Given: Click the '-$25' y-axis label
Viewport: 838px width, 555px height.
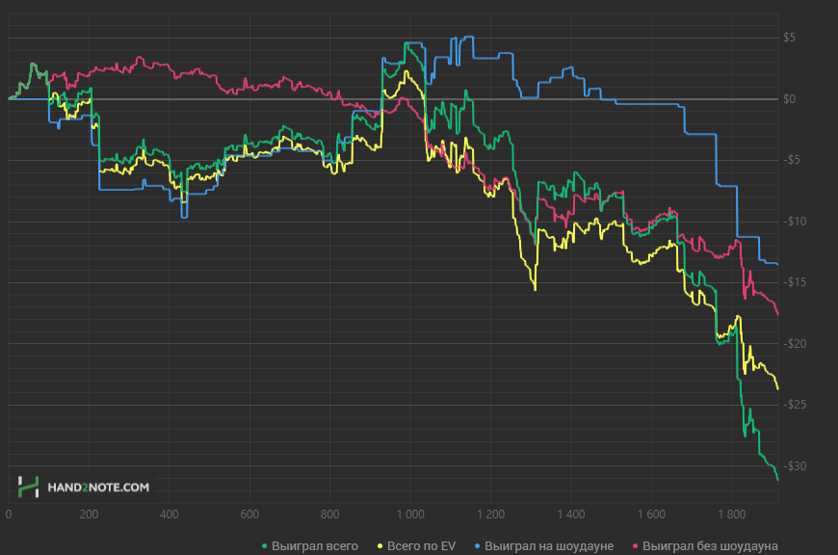Looking at the screenshot, I should pyautogui.click(x=795, y=405).
